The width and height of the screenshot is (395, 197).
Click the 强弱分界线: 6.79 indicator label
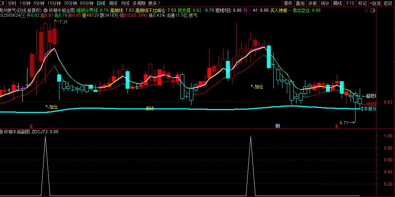point(93,11)
